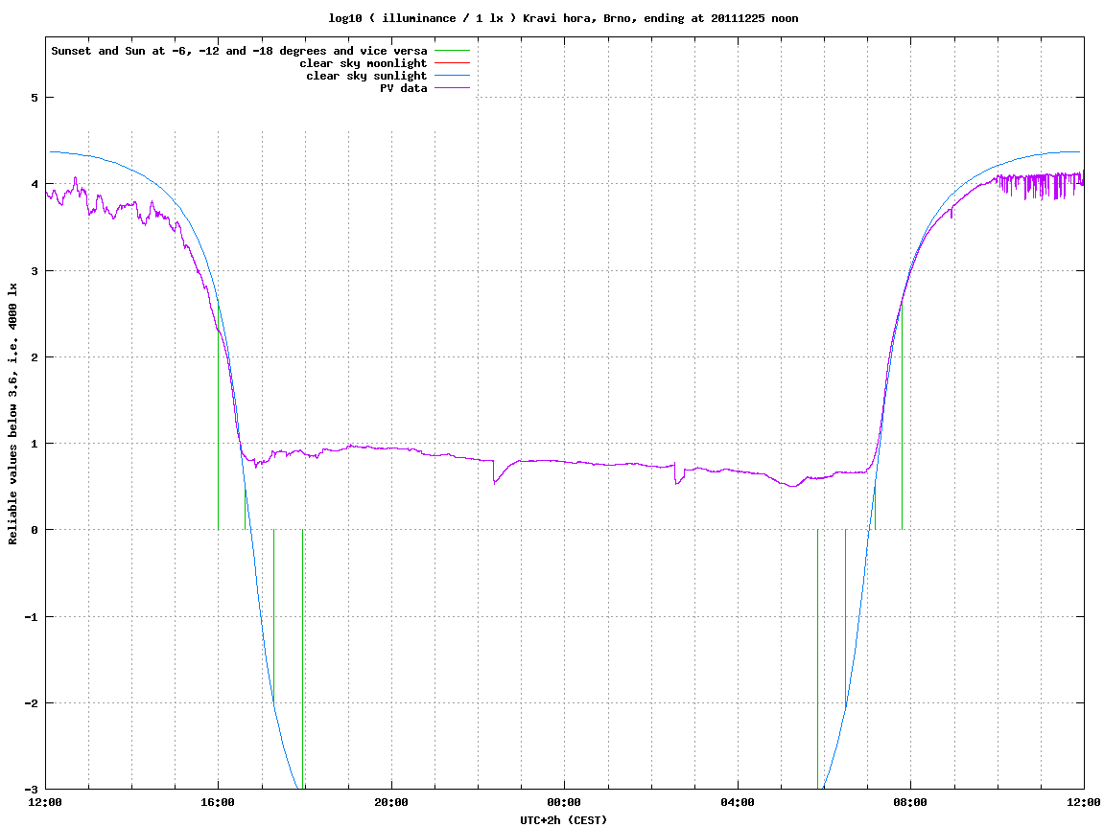This screenshot has height=827, width=1104.
Task: Click the '20:00' x-axis tick label
Action: (x=391, y=802)
